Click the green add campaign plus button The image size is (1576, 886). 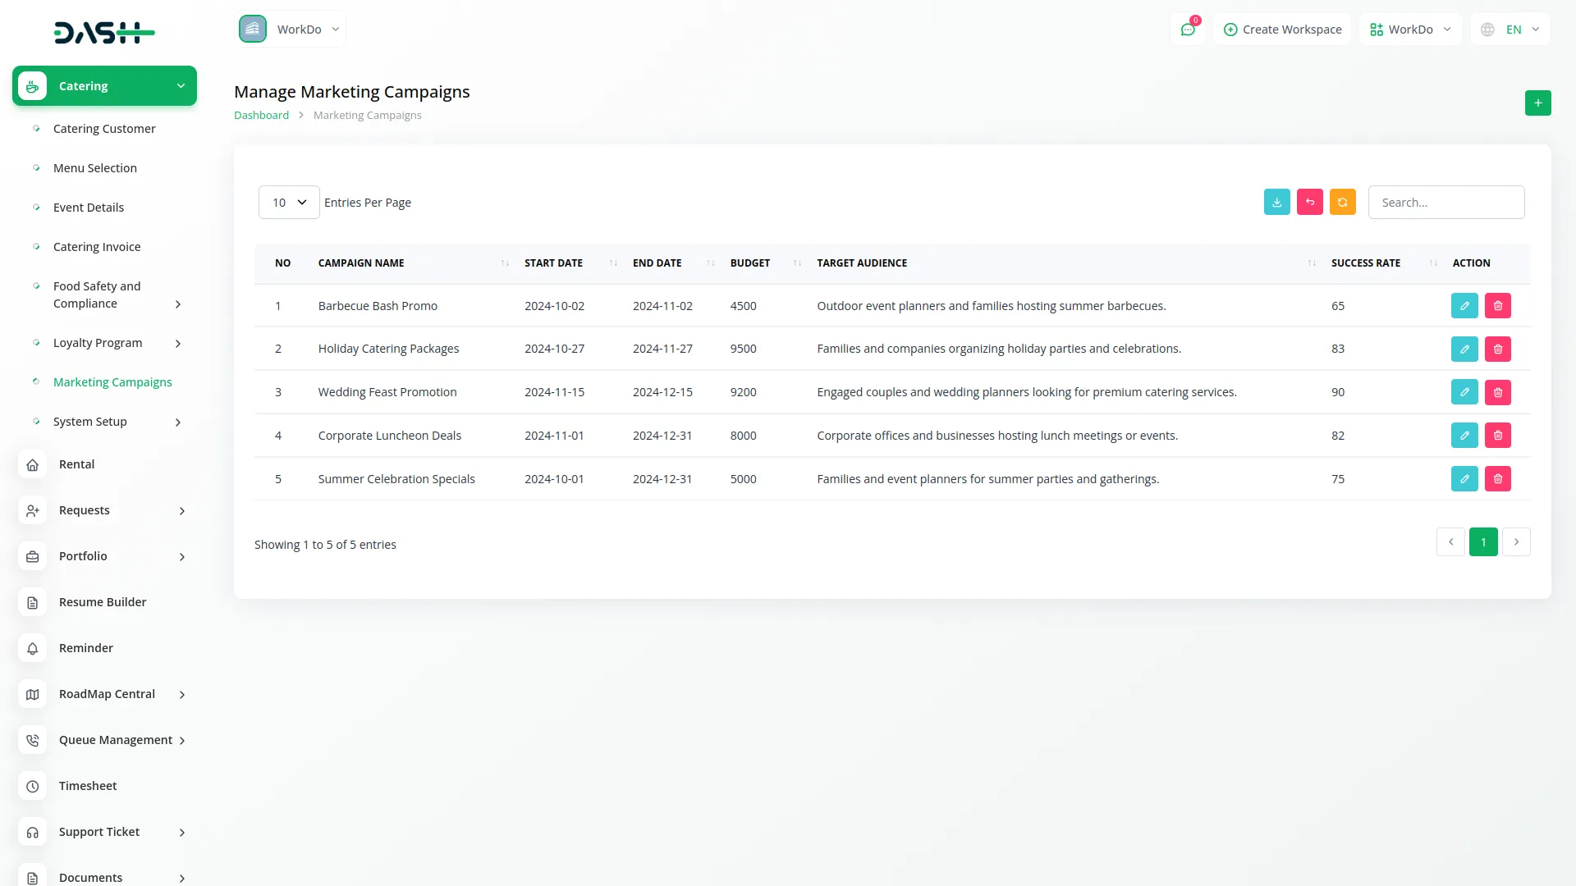pyautogui.click(x=1537, y=103)
